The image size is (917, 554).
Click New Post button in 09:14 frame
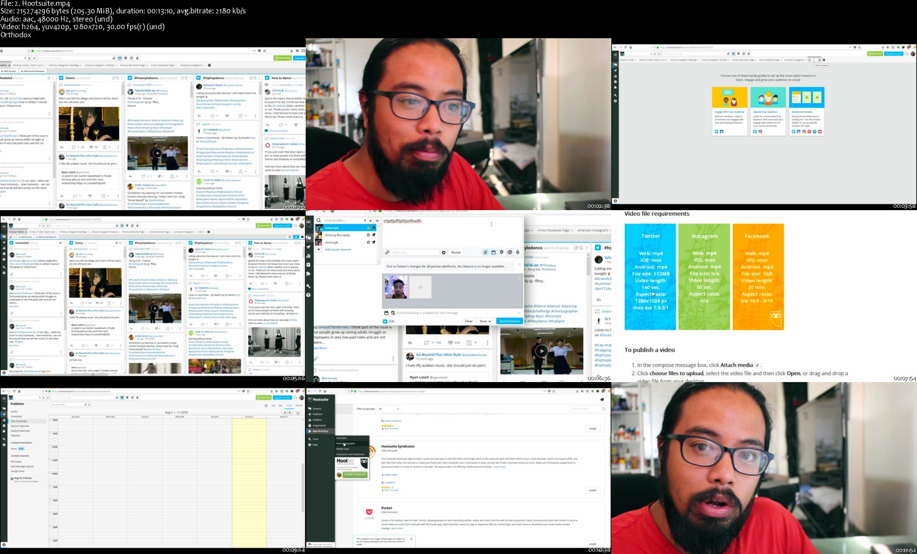tap(265, 398)
